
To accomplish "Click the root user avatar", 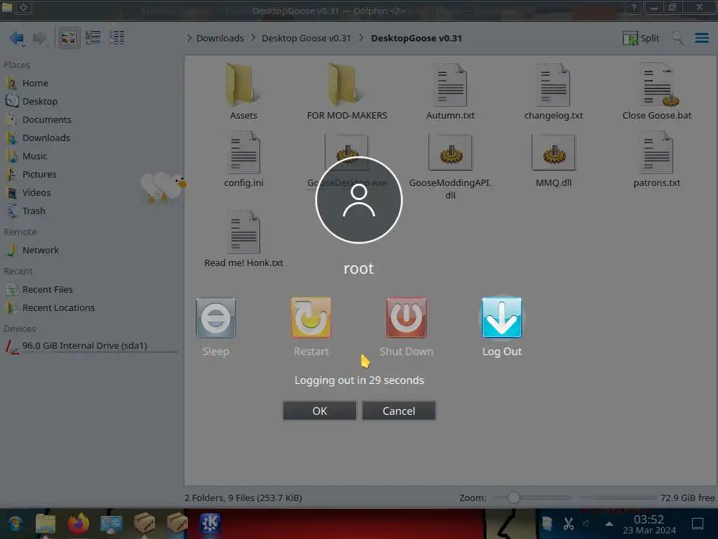I will click(358, 200).
